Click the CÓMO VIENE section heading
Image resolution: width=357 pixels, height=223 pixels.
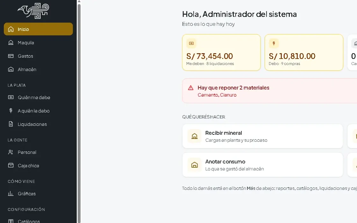coord(21,181)
